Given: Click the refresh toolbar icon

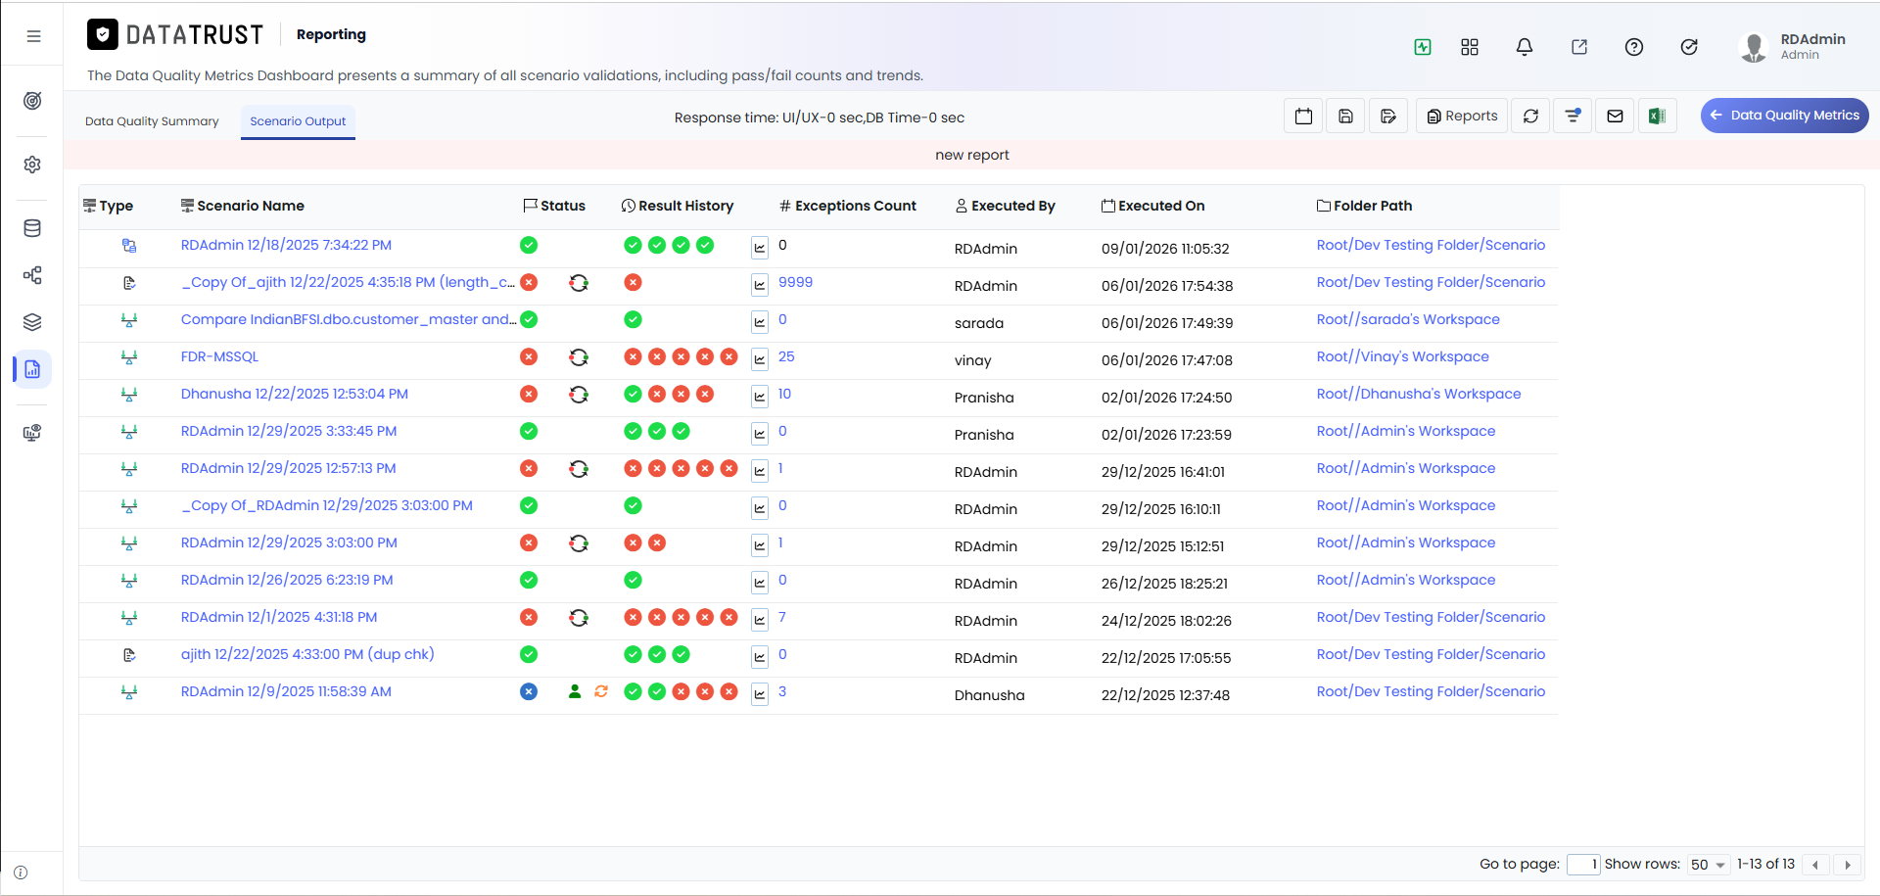Looking at the screenshot, I should coord(1530,116).
